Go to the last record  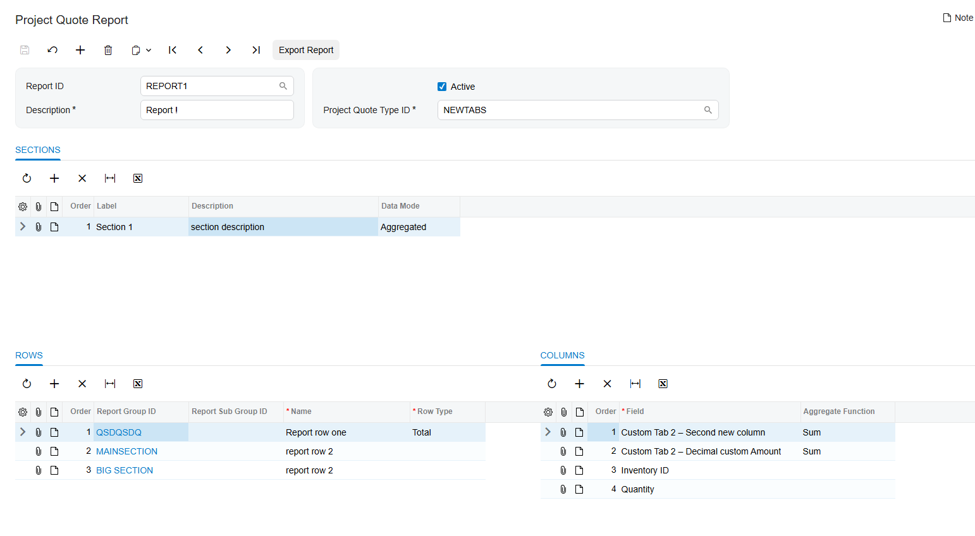pyautogui.click(x=256, y=50)
